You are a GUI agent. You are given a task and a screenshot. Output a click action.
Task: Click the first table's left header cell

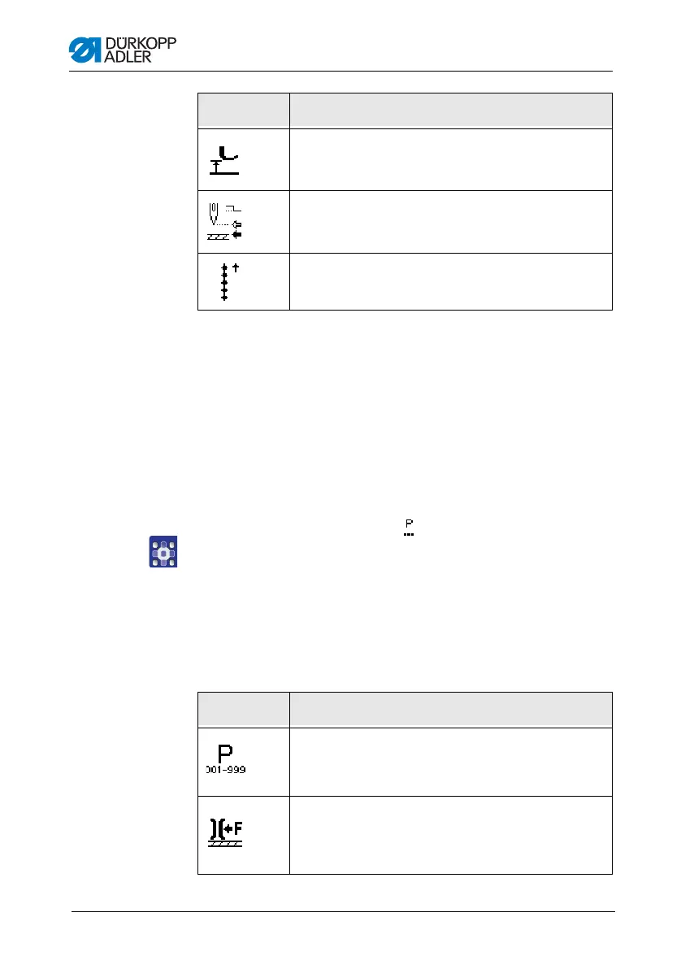(x=244, y=111)
